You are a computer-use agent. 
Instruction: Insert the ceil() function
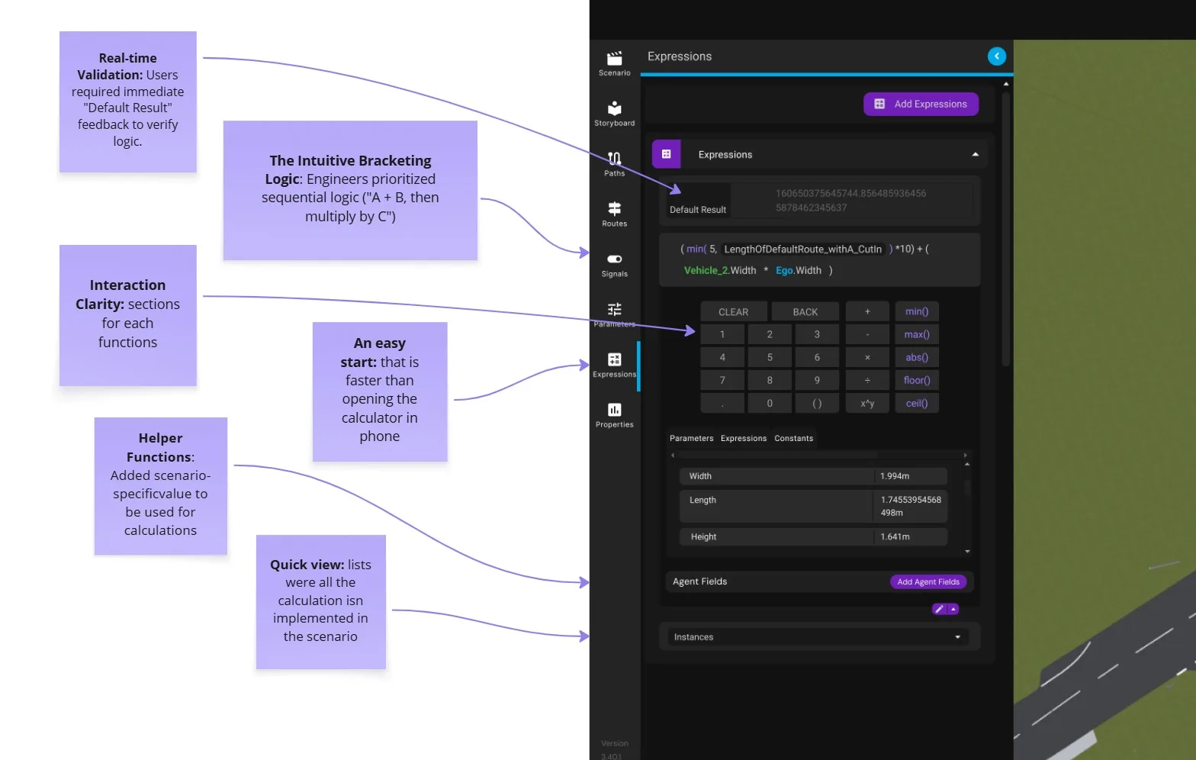917,403
